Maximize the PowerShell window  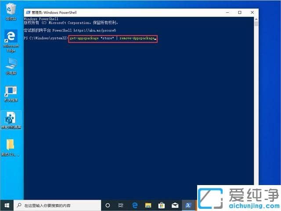coord(240,12)
